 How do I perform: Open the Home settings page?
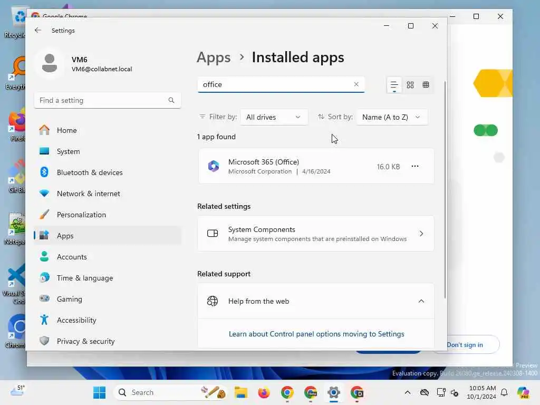click(108, 130)
